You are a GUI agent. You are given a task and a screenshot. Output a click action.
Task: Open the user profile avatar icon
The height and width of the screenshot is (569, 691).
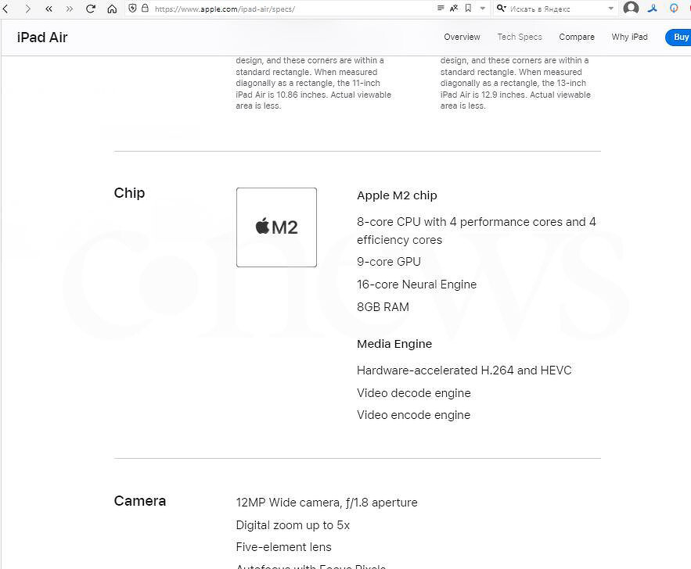631,8
